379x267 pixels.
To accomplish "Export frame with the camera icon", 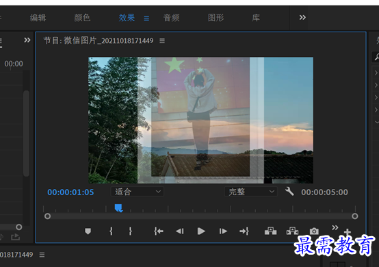I will (314, 231).
